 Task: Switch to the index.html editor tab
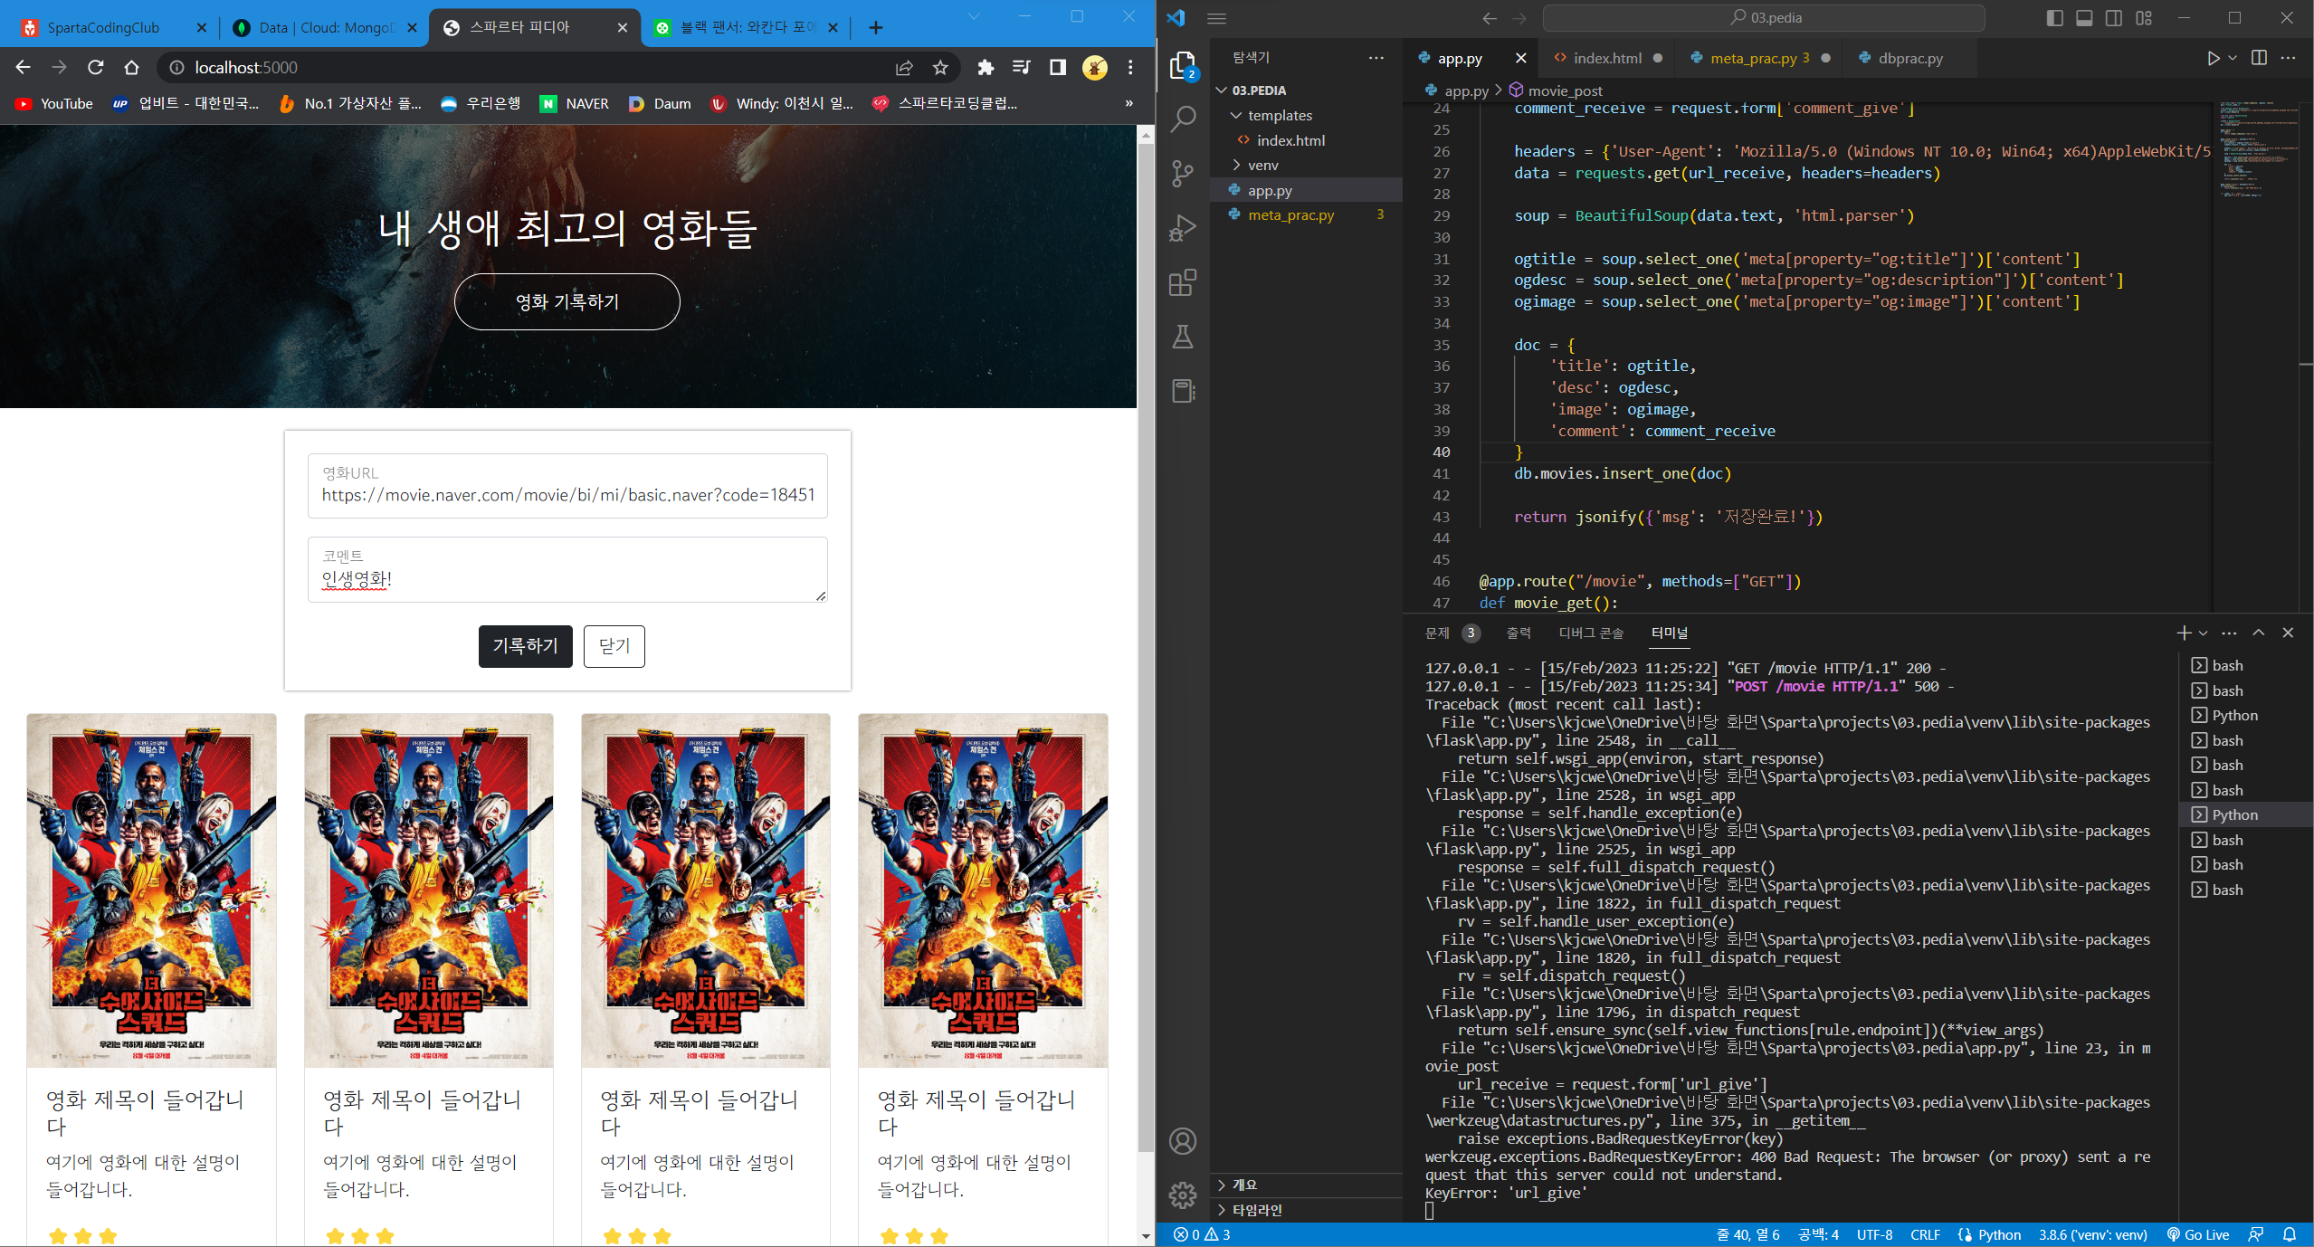(1607, 58)
